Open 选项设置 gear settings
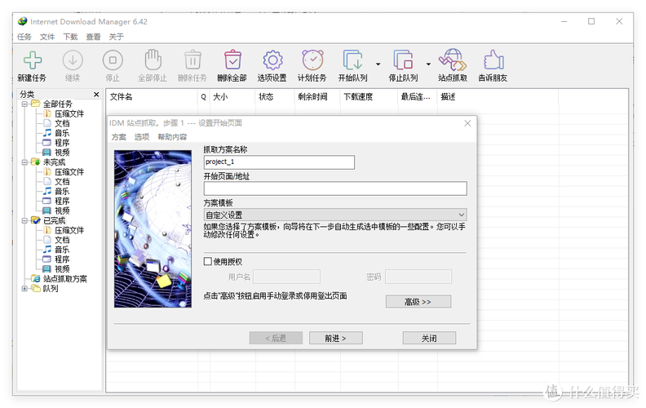Screen dimensions: 646x408 [x=272, y=60]
